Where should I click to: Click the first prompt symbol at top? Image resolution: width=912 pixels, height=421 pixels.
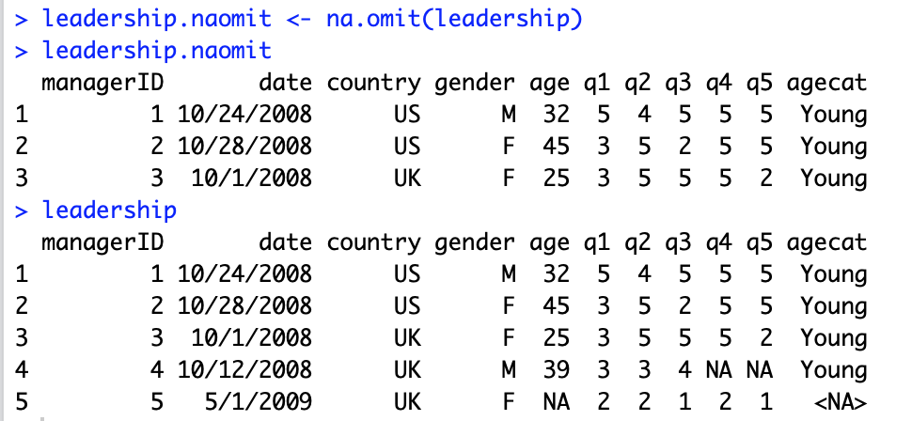(22, 20)
